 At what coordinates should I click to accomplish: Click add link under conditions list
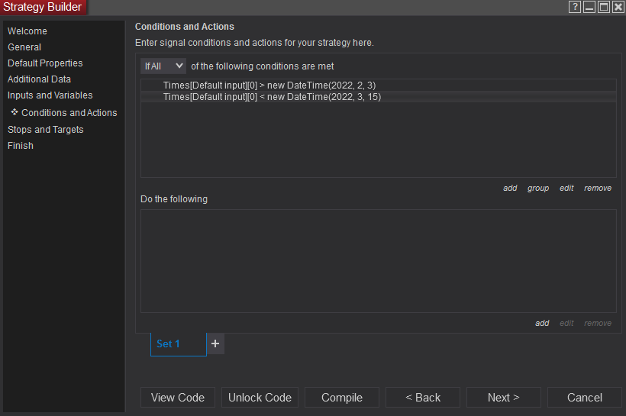pos(510,188)
